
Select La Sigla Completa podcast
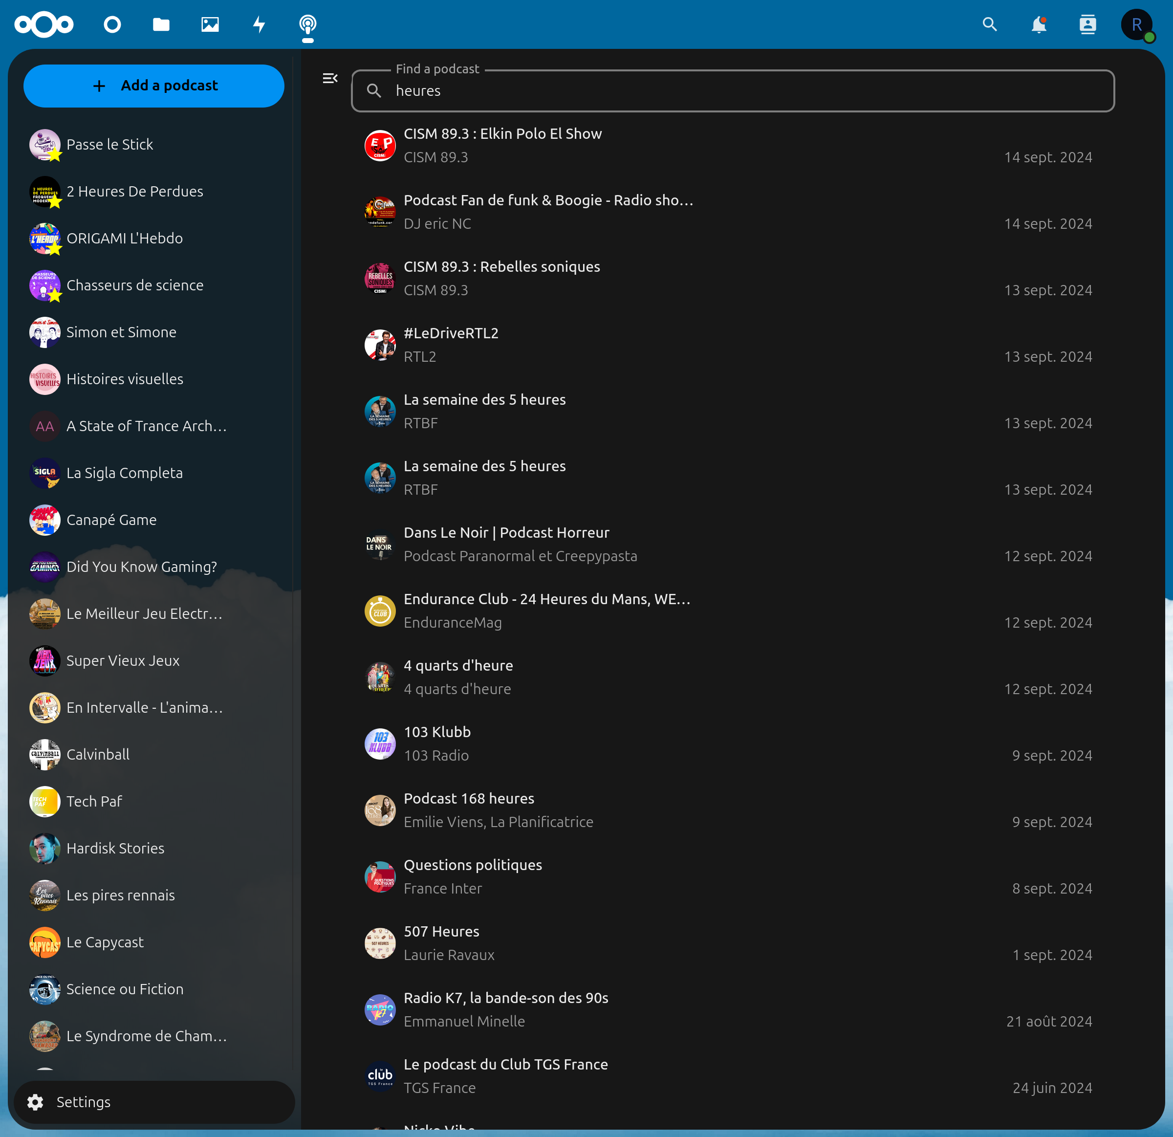[x=154, y=473]
